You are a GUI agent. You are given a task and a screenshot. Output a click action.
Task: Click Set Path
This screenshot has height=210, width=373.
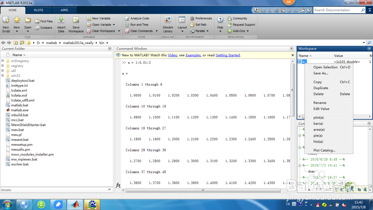(198, 25)
